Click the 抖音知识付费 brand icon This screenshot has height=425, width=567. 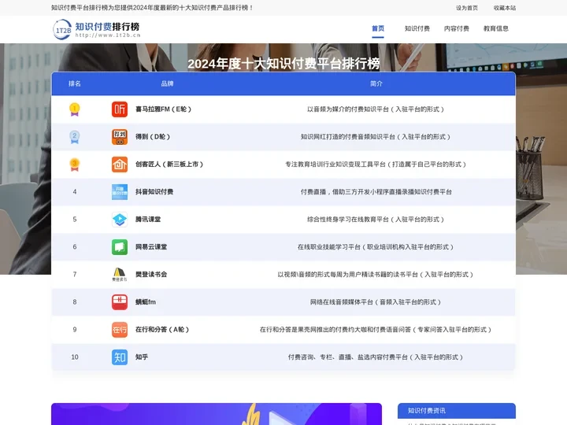coord(120,192)
